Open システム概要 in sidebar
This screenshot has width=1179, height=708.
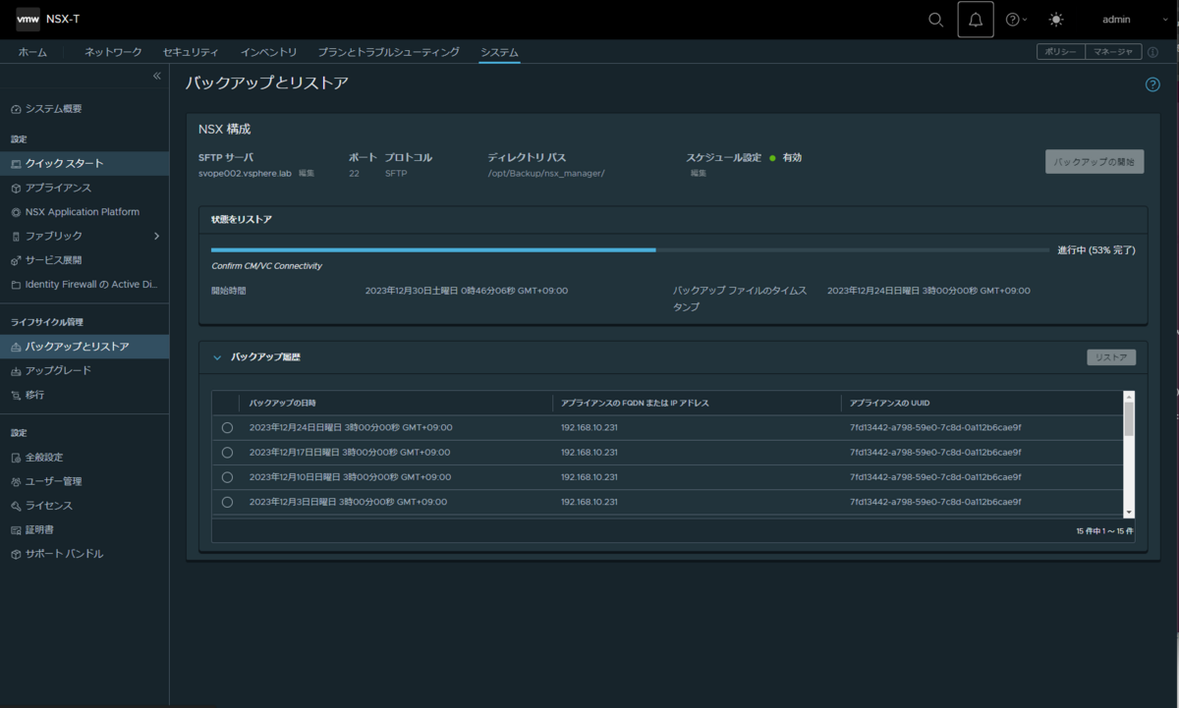pos(54,109)
